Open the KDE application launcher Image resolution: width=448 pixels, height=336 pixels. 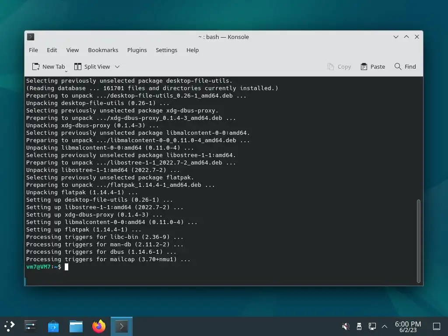click(10, 326)
